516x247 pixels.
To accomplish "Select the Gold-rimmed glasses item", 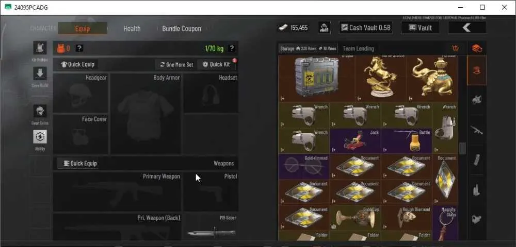I will (x=303, y=167).
